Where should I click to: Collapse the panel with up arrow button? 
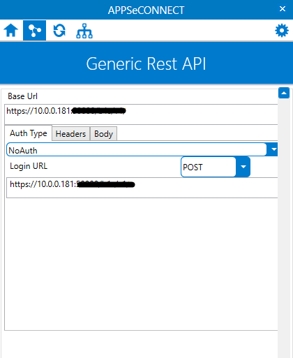284,93
